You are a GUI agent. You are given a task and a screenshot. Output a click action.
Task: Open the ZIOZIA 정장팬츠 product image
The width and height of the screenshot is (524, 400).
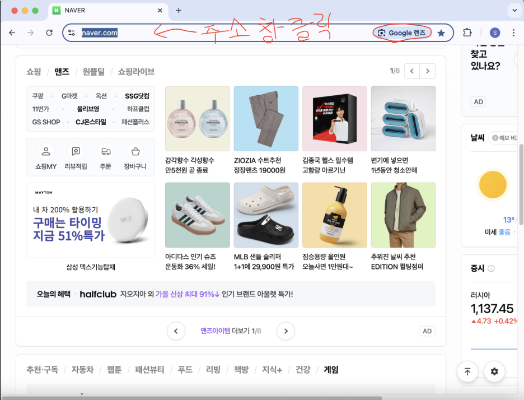[266, 119]
